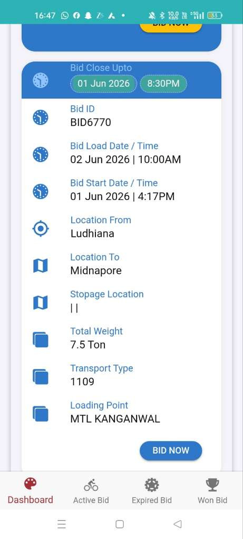Tap the MTL KANGANWAL loading point
Image resolution: width=243 pixels, height=539 pixels.
pyautogui.click(x=115, y=419)
